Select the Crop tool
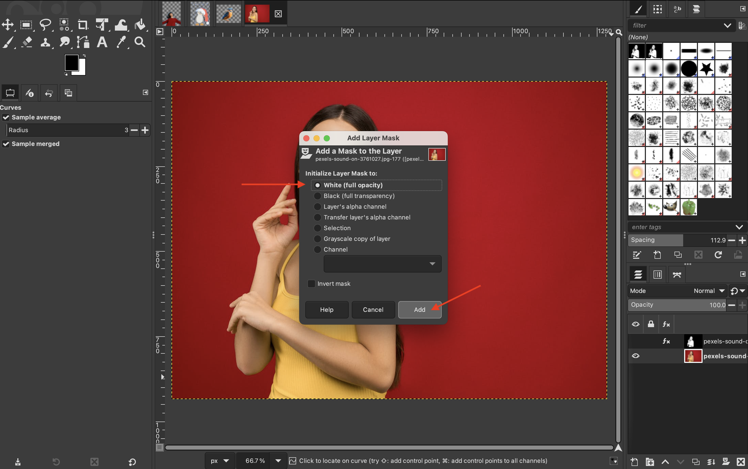This screenshot has width=748, height=469. 82,25
